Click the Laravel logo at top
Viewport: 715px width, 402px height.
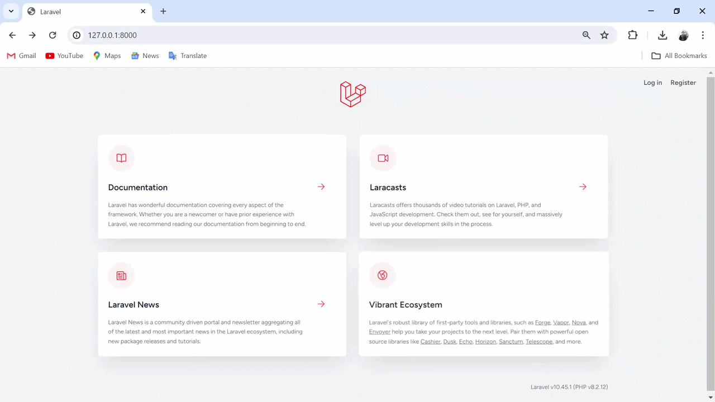353,94
